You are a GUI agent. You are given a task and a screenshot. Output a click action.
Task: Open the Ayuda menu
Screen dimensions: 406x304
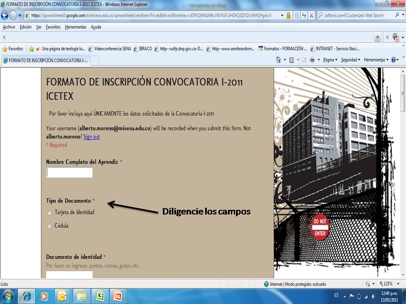pos(96,27)
